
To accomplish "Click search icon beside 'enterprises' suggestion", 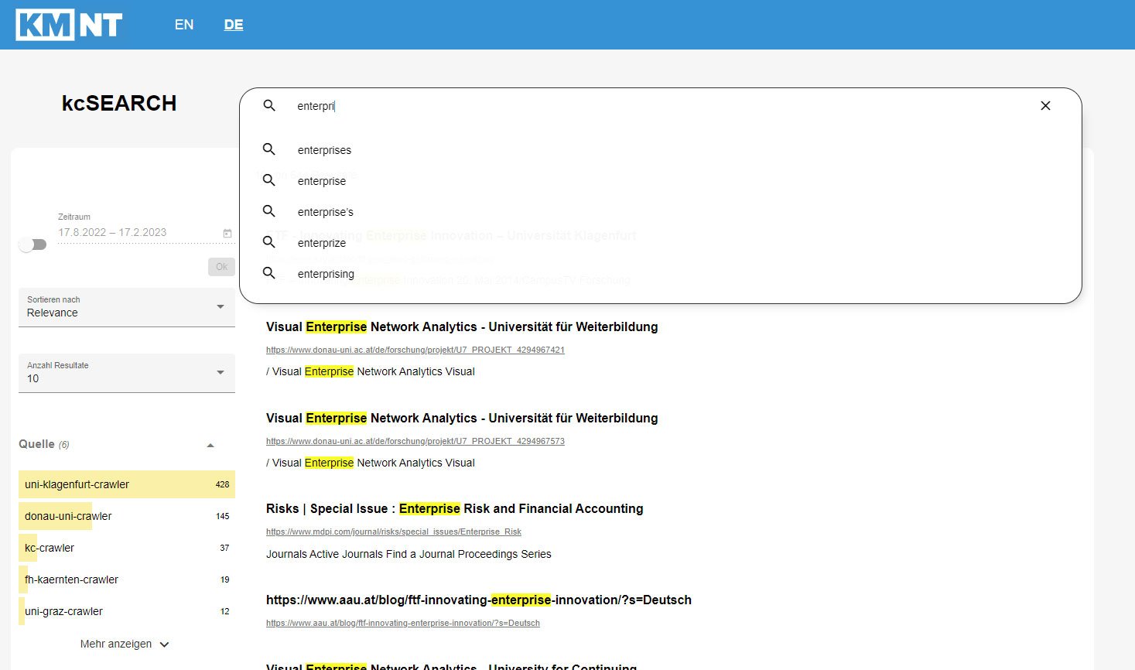I will point(269,149).
